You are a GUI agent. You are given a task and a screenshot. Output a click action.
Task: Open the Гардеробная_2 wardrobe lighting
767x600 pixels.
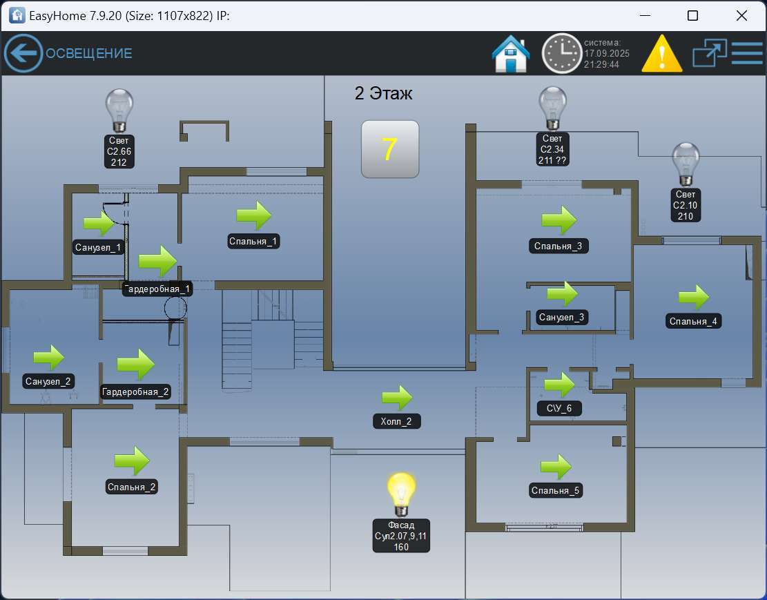pos(136,364)
